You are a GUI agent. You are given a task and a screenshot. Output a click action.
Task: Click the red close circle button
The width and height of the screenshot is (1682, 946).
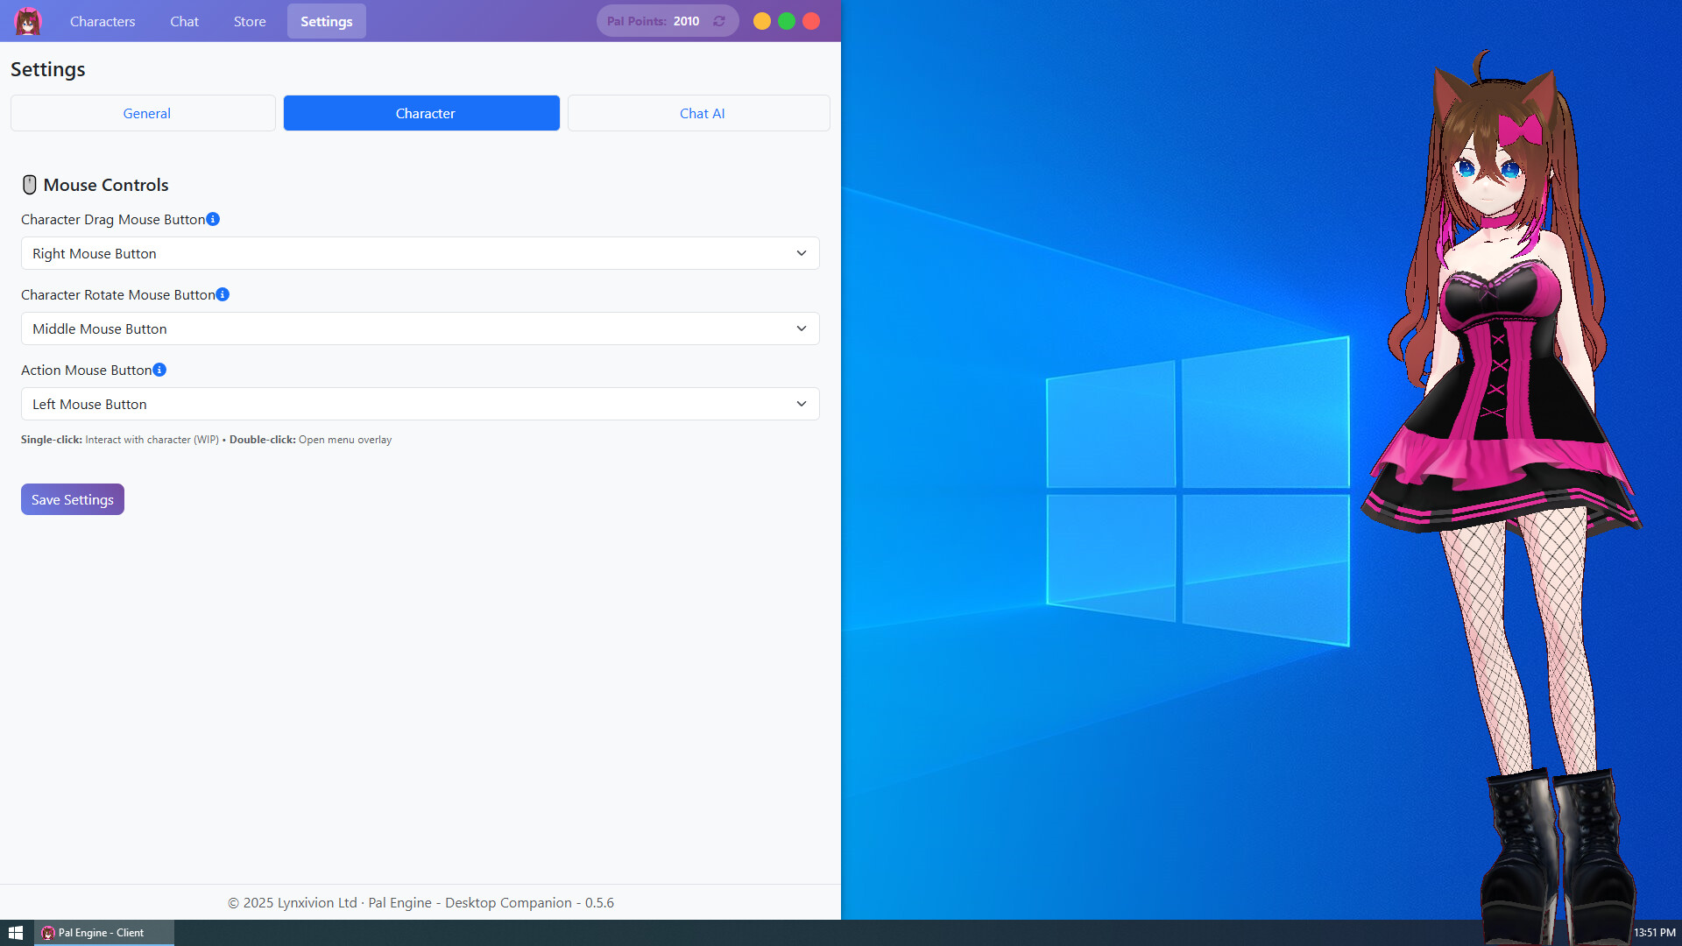click(x=811, y=21)
